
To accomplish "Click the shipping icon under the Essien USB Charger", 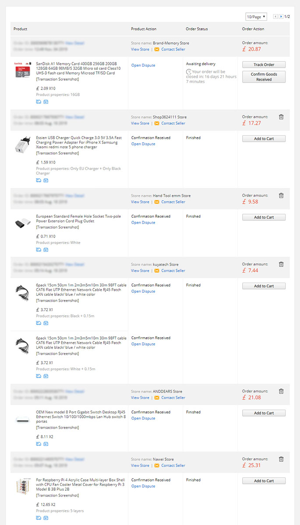I will tap(38, 180).
